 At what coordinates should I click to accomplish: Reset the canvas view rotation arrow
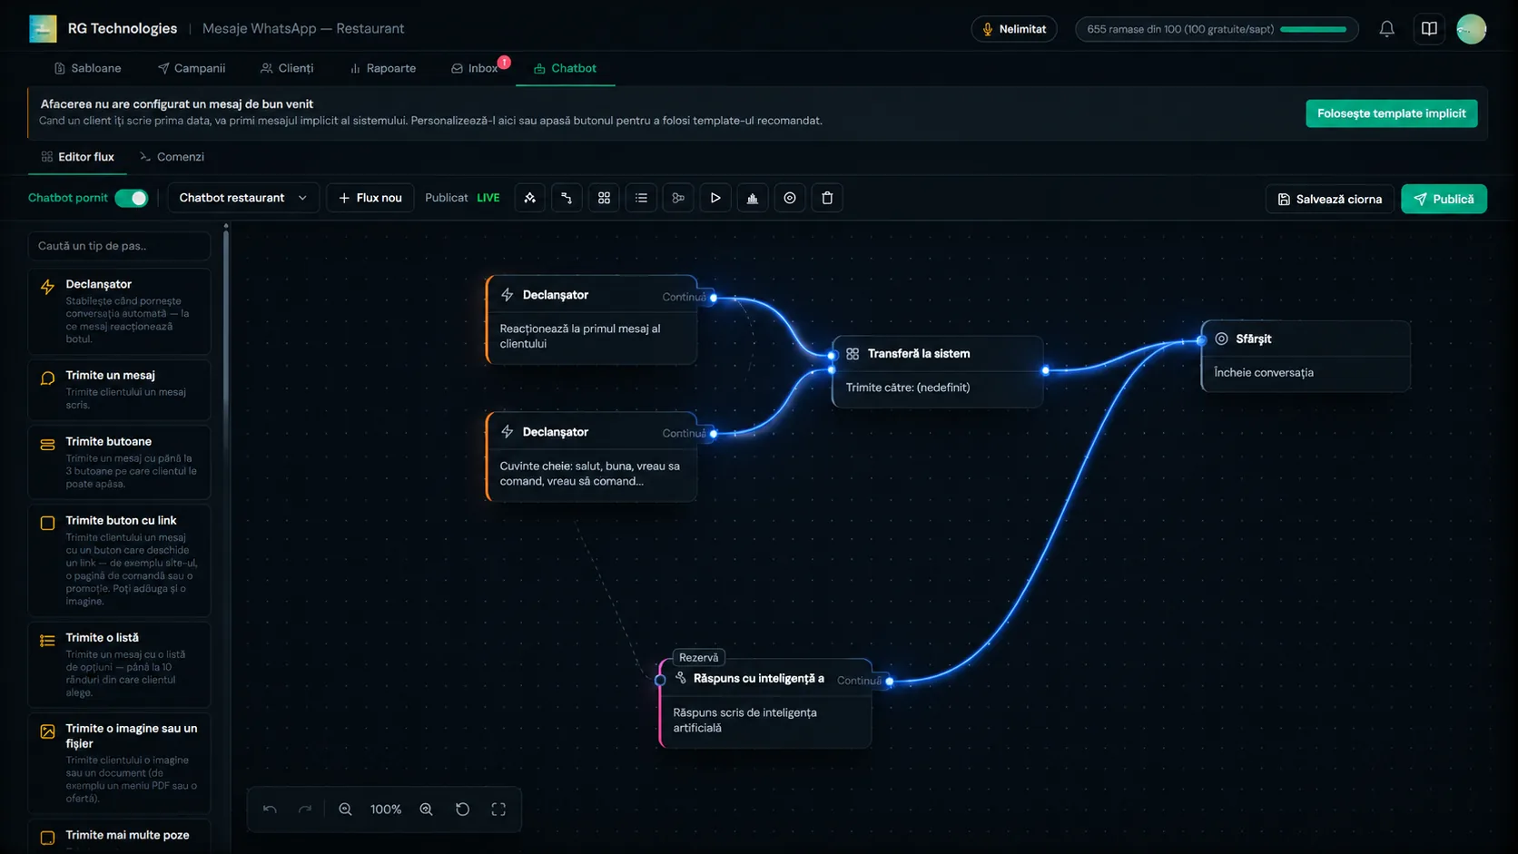pos(463,810)
